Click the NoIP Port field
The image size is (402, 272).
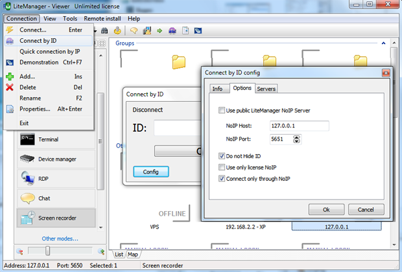coord(281,139)
